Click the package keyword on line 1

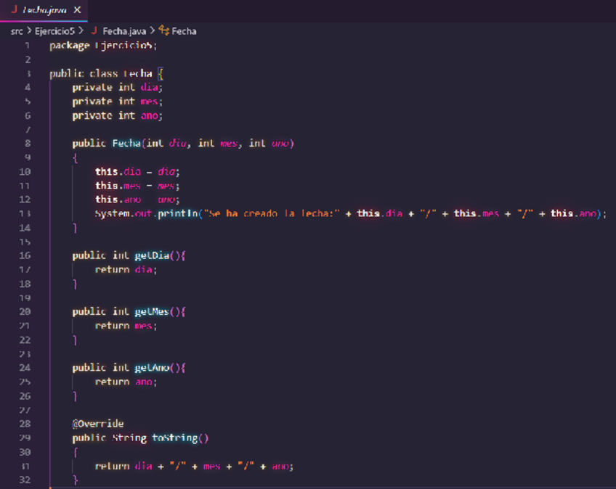point(69,45)
